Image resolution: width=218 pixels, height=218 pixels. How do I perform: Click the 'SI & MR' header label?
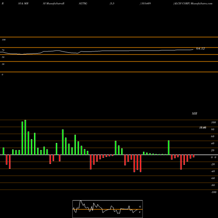tap(23, 3)
